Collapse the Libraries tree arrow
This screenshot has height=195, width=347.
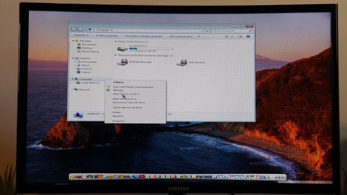73,58
